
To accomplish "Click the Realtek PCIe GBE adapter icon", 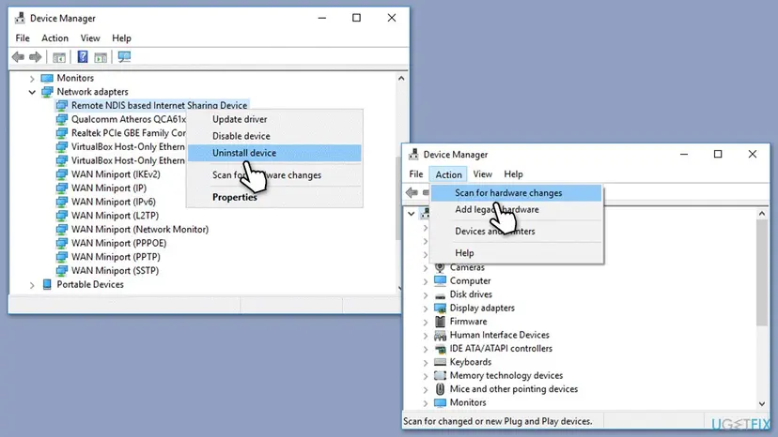I will click(x=62, y=133).
